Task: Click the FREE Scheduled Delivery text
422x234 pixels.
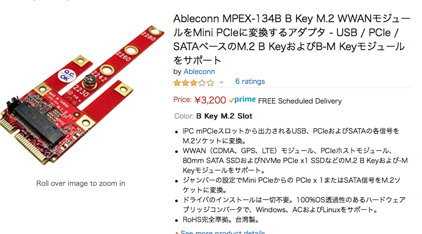Action: (300, 101)
